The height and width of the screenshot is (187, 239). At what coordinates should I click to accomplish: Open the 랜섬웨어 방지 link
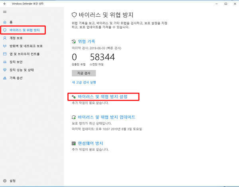coord(90,143)
